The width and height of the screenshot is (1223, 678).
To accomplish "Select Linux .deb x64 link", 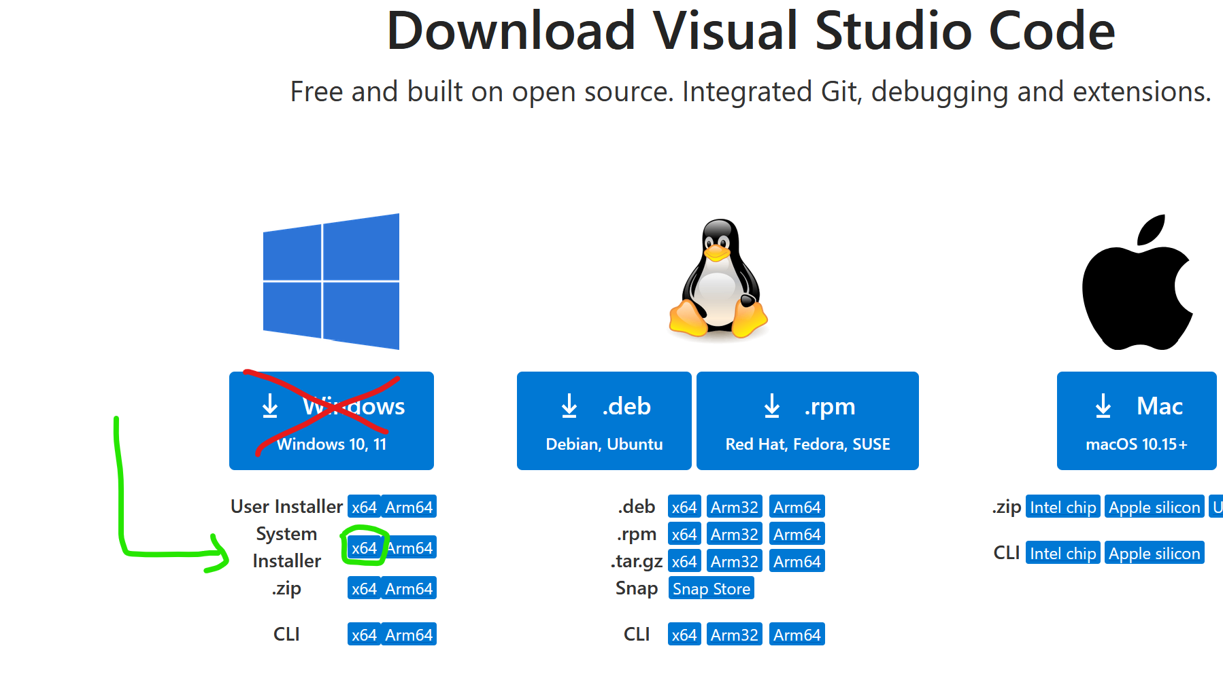I will (684, 507).
